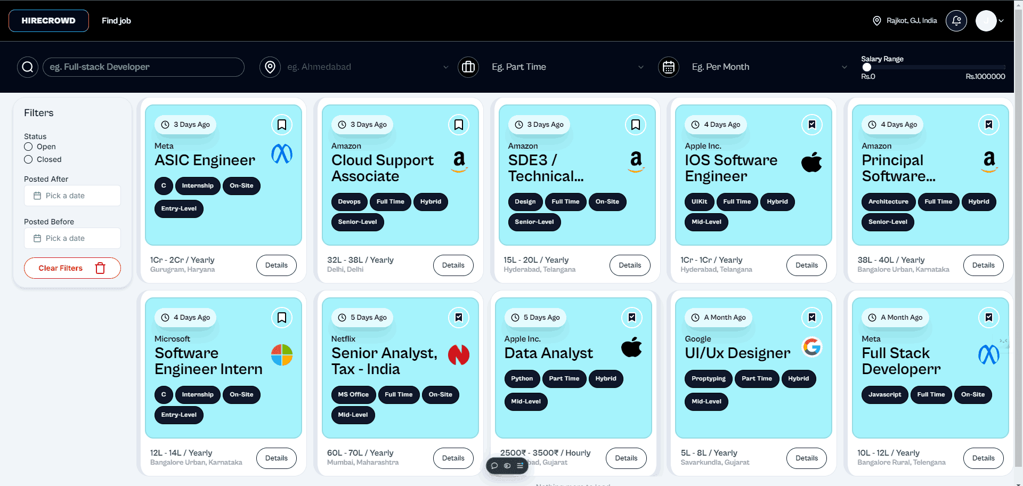The width and height of the screenshot is (1023, 486).
Task: Go to the Find job page
Action: tap(116, 21)
